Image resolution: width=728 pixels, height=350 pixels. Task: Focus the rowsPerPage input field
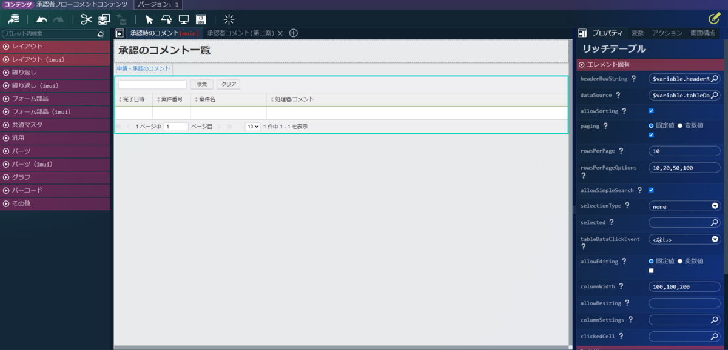(684, 151)
